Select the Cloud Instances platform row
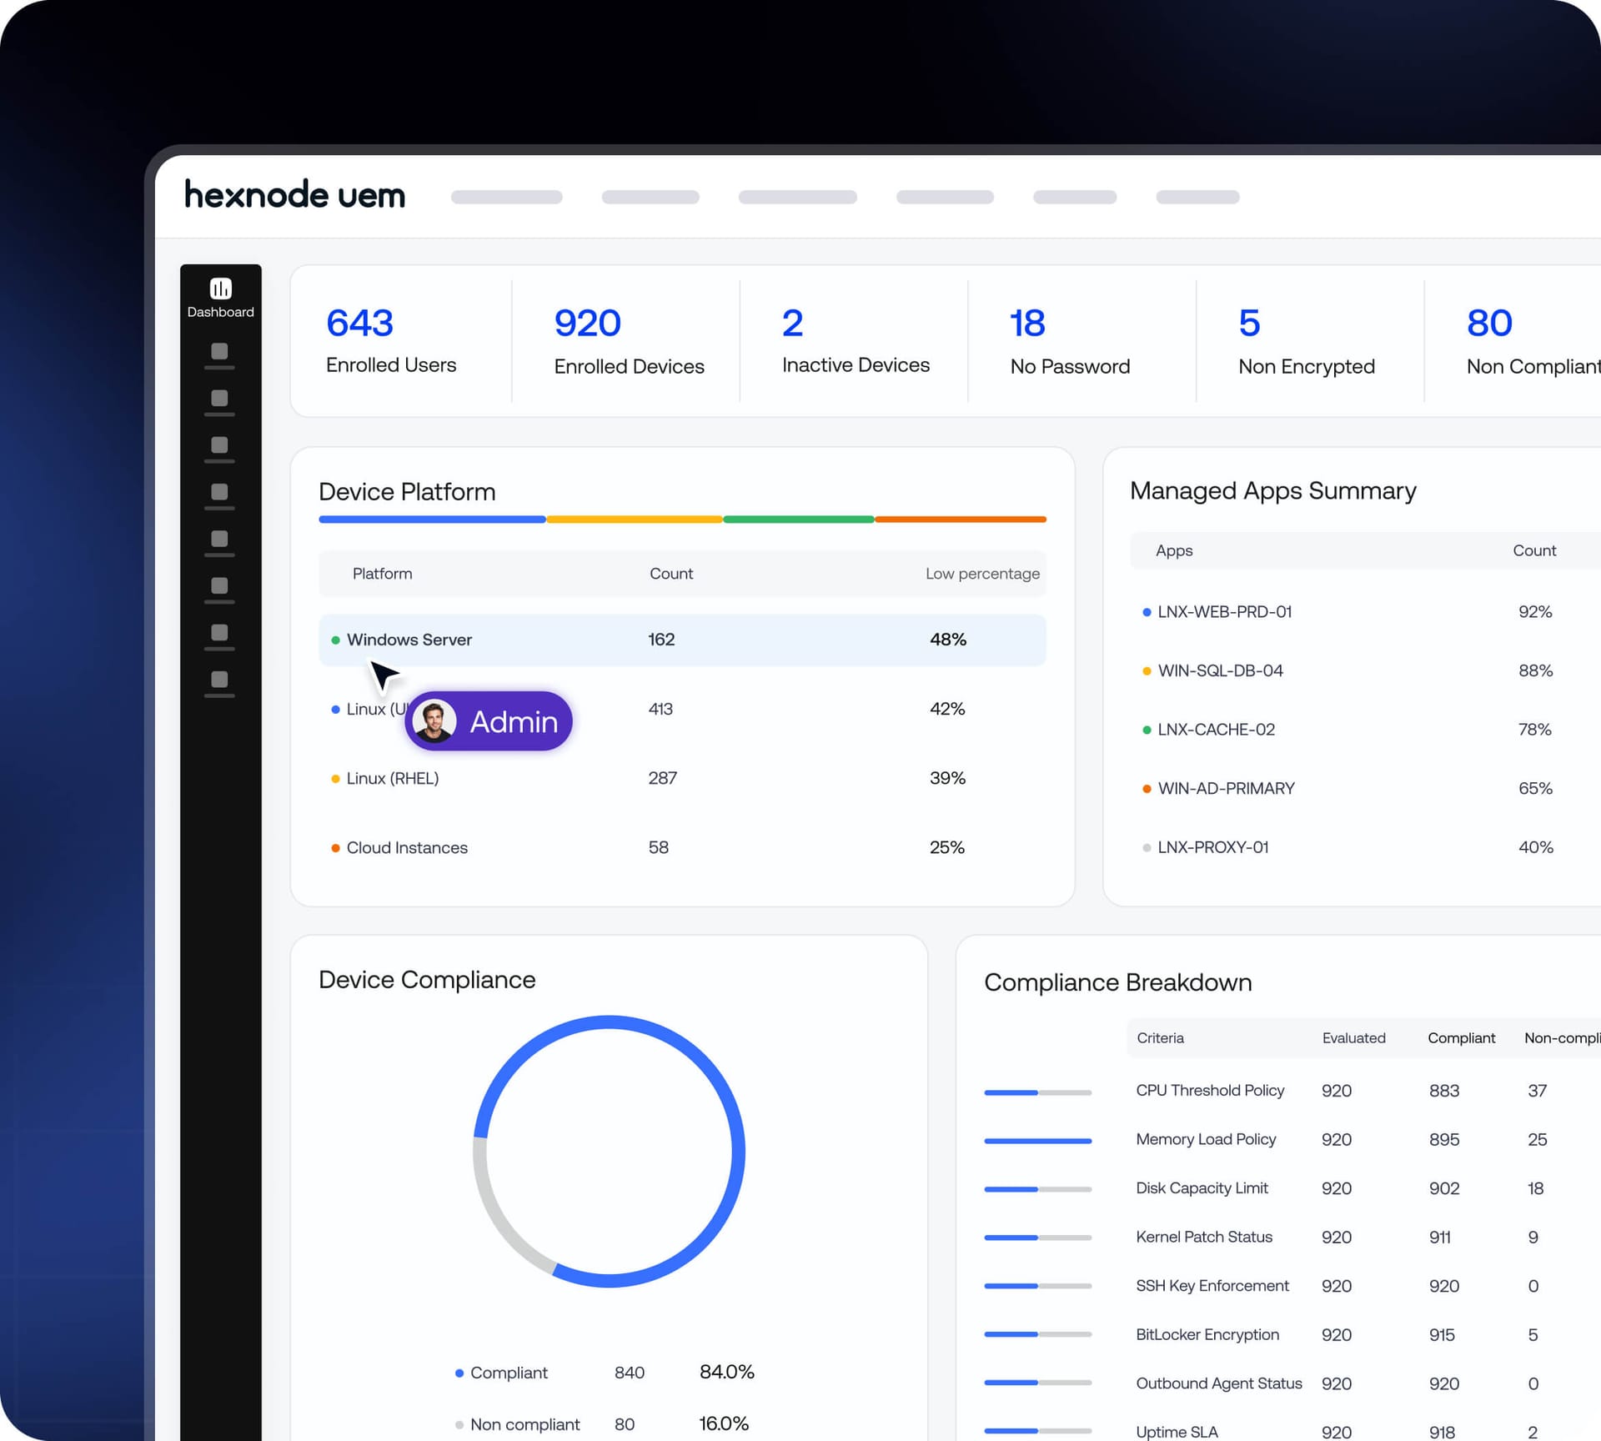Screen dimensions: 1601x1441 682,847
